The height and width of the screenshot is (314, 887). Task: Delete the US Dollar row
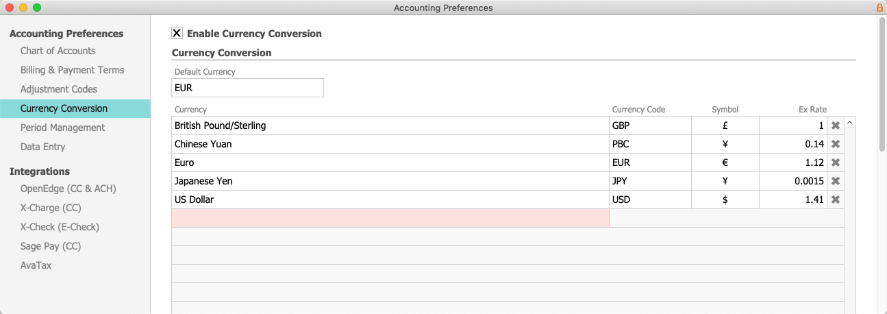pos(836,200)
